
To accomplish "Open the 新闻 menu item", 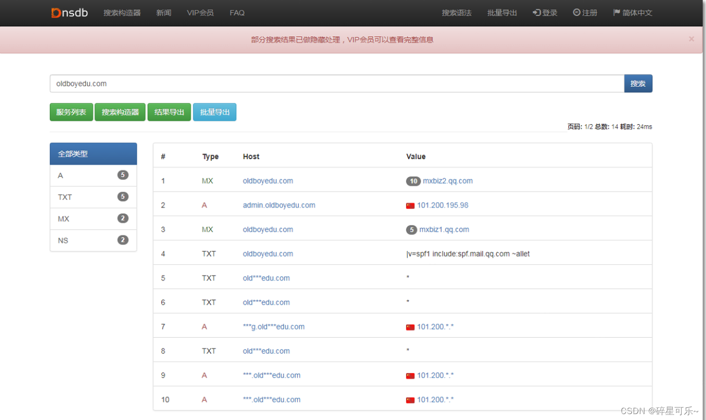I will click(x=164, y=13).
